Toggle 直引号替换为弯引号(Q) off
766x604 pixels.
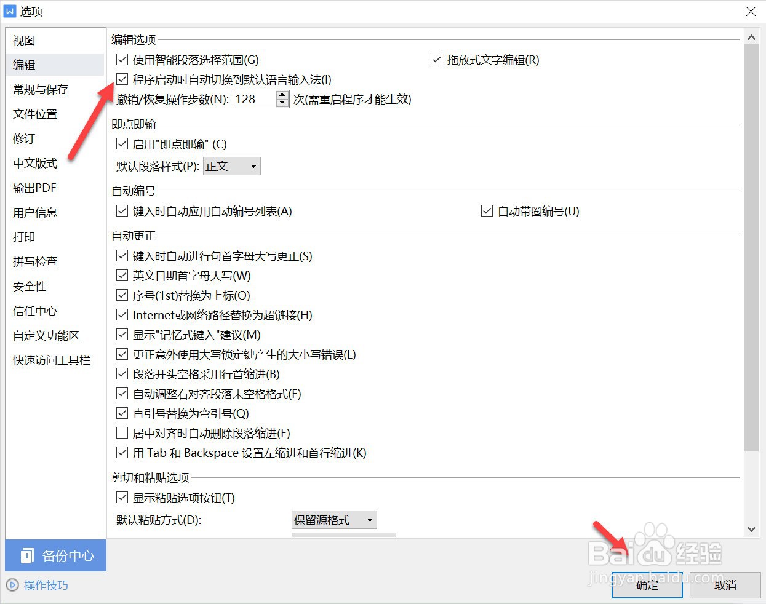point(122,413)
